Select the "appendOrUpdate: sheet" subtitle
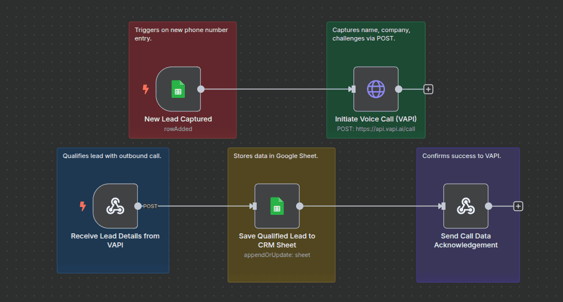 point(277,255)
